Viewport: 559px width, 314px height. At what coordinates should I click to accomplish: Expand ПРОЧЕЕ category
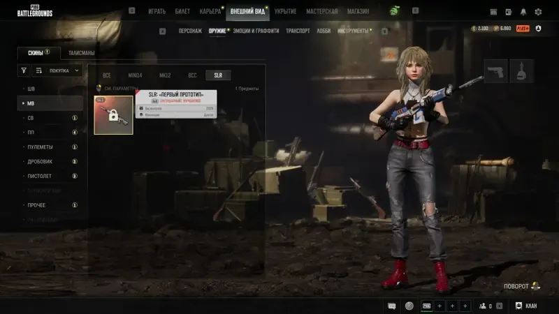[x=50, y=205]
